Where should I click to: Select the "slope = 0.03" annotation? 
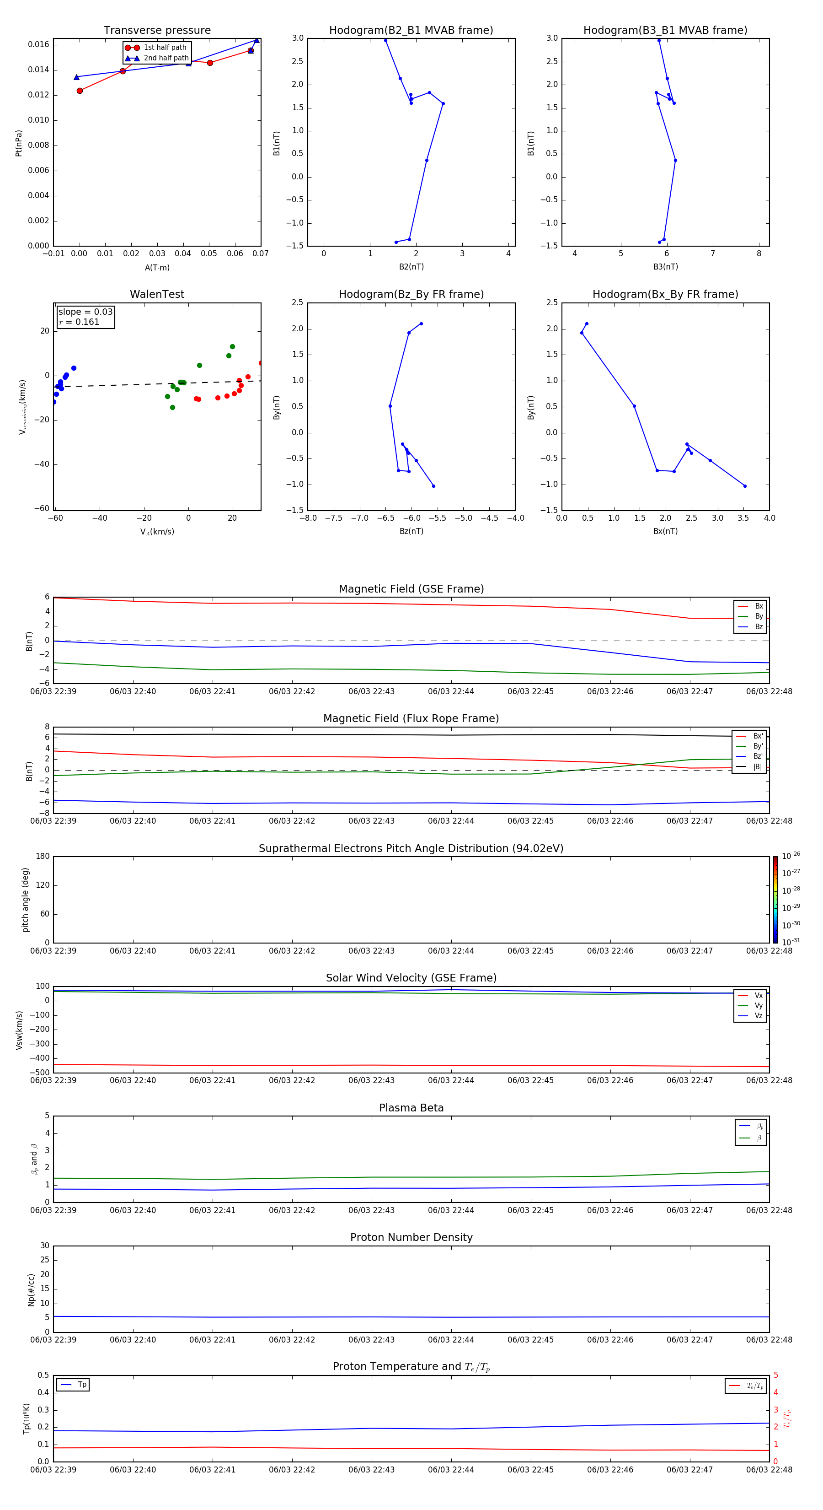86,312
